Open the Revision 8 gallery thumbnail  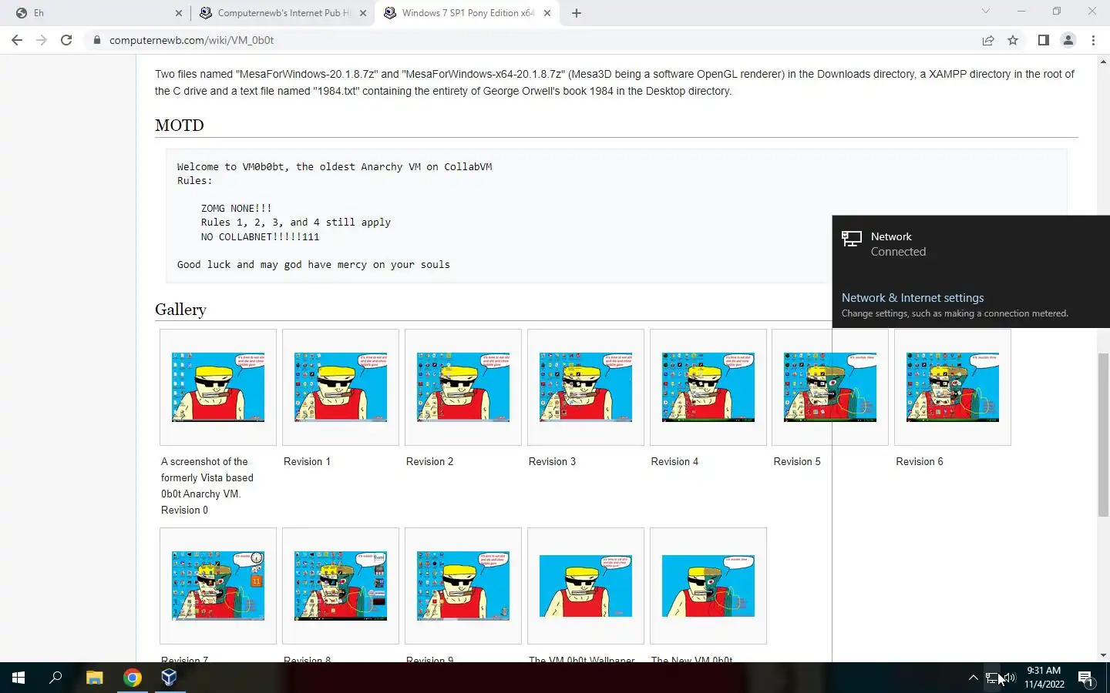[341, 586]
